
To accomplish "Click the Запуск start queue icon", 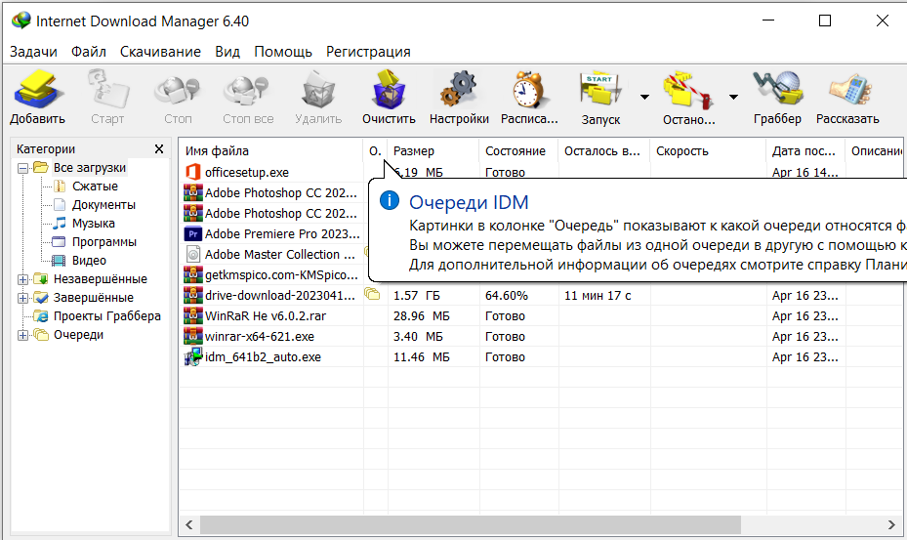I will tap(601, 90).
